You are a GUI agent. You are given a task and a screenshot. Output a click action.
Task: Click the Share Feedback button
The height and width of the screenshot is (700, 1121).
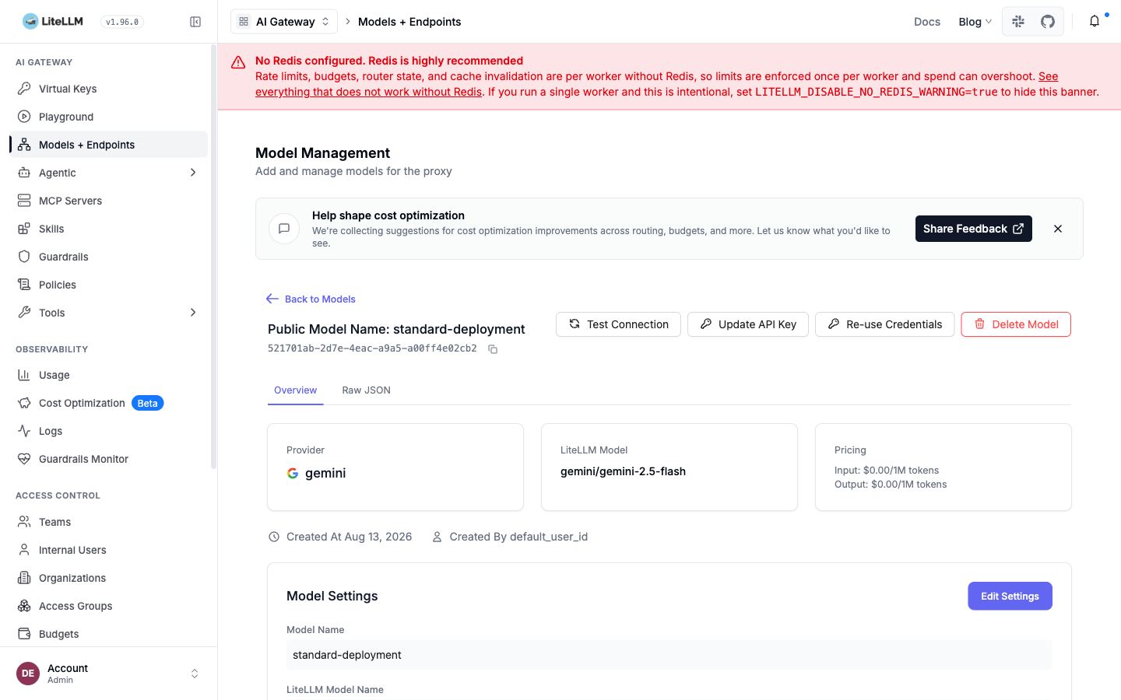point(974,229)
